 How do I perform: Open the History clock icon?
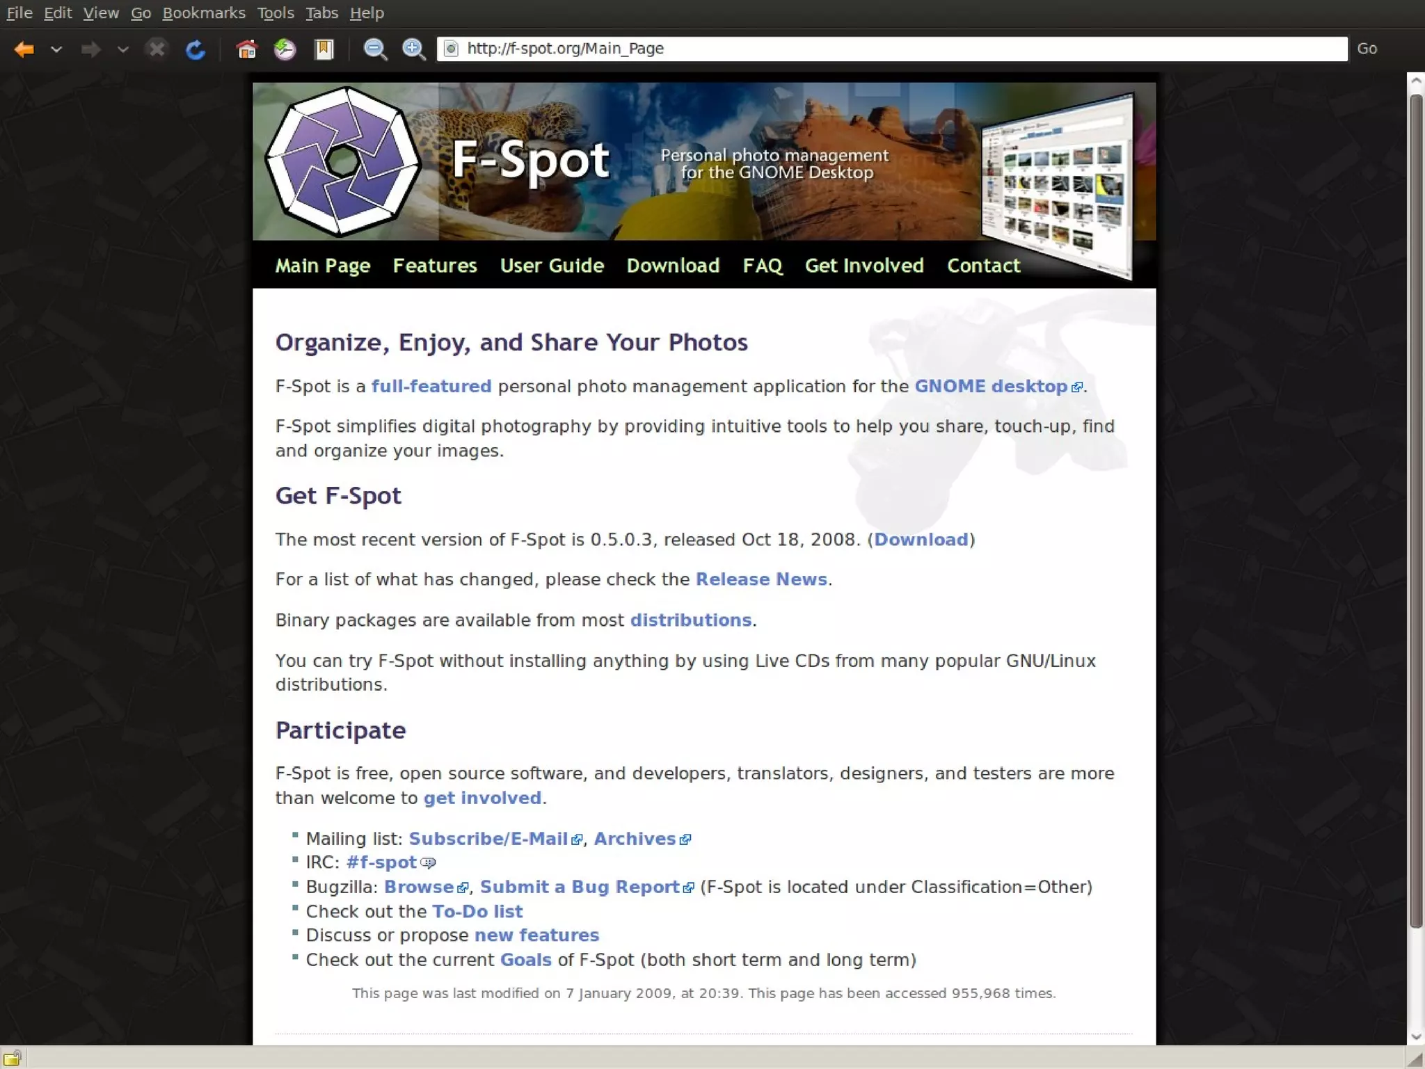pyautogui.click(x=285, y=49)
